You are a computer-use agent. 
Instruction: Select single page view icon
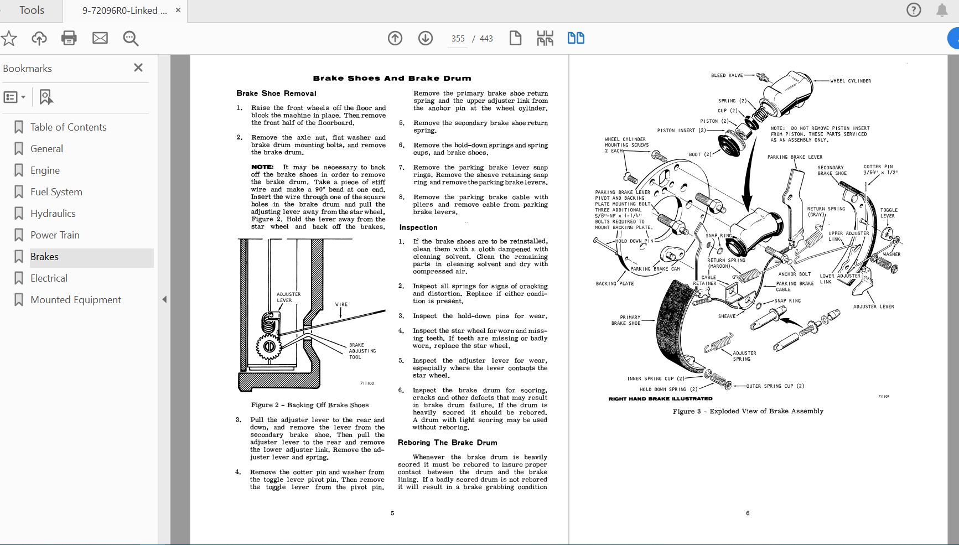tap(515, 38)
